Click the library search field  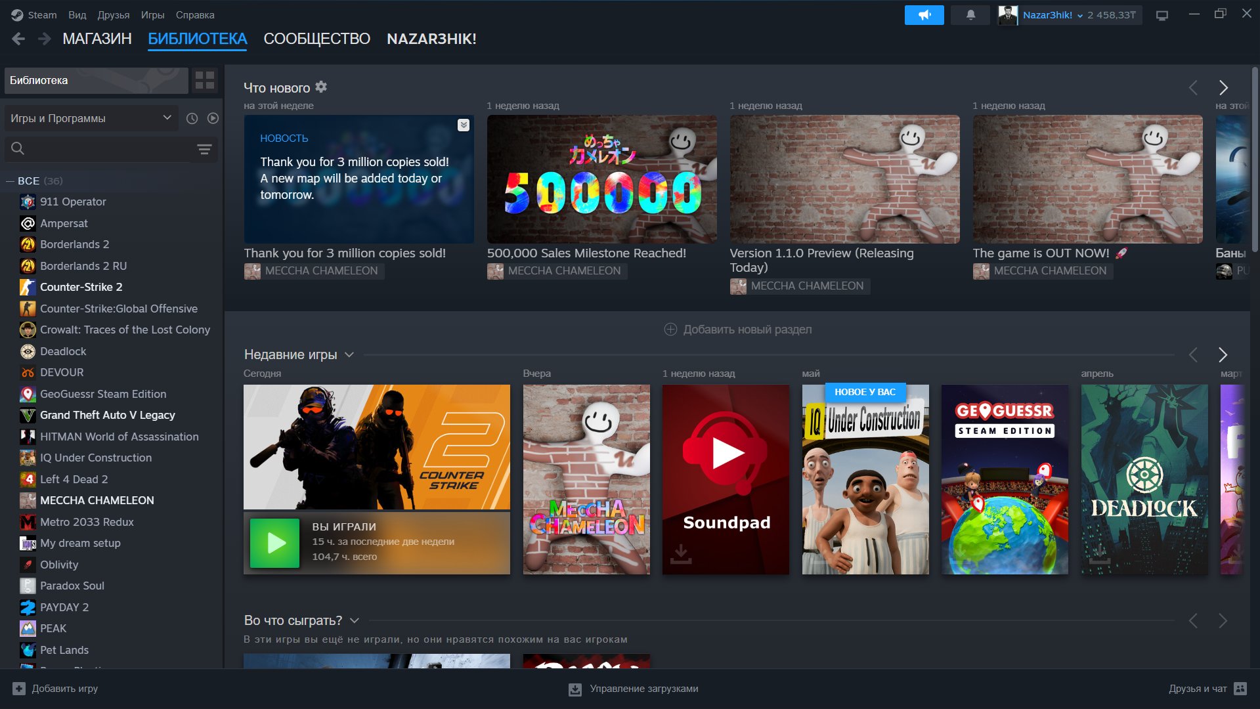98,149
